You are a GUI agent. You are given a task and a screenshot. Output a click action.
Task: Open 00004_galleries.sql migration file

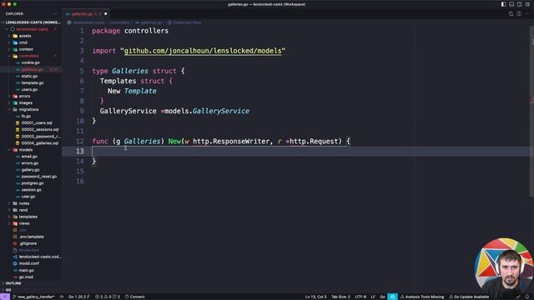pyautogui.click(x=40, y=143)
